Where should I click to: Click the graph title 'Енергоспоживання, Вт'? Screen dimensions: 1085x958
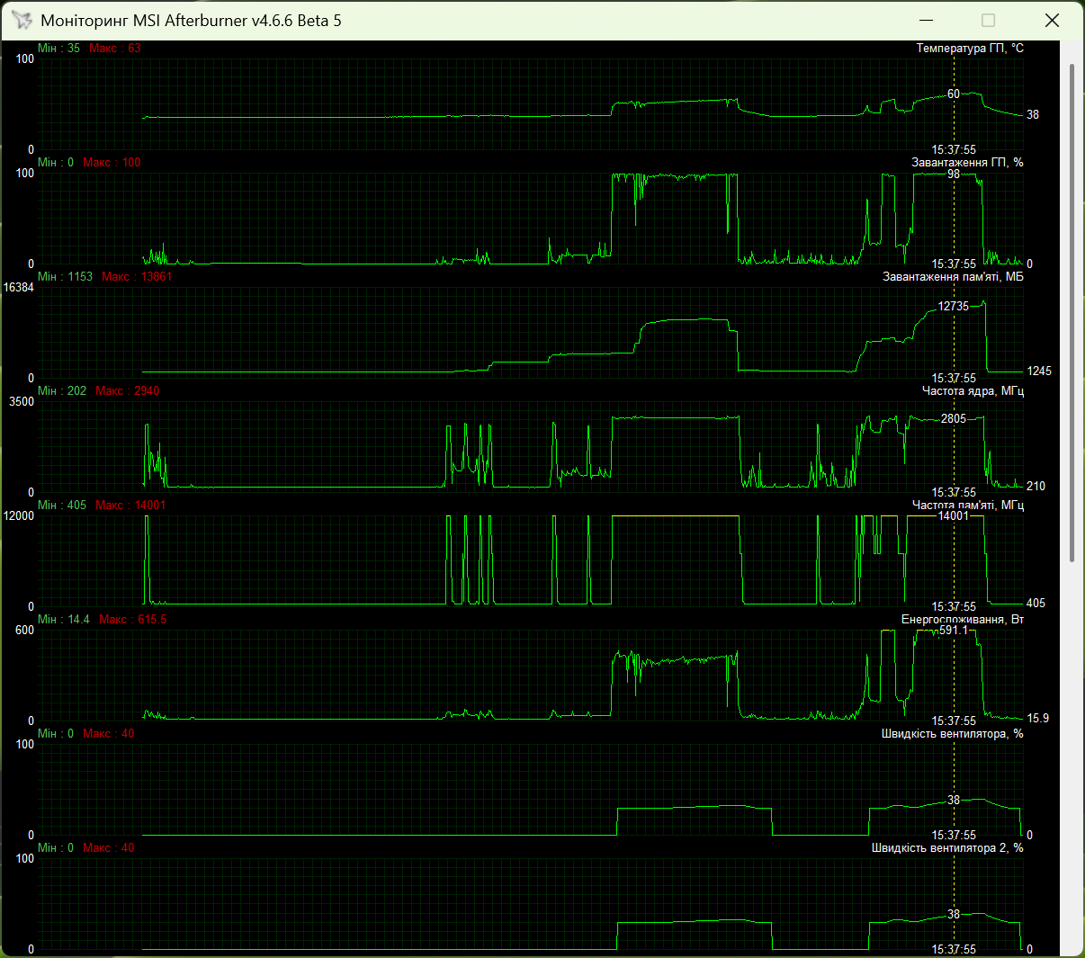point(963,620)
